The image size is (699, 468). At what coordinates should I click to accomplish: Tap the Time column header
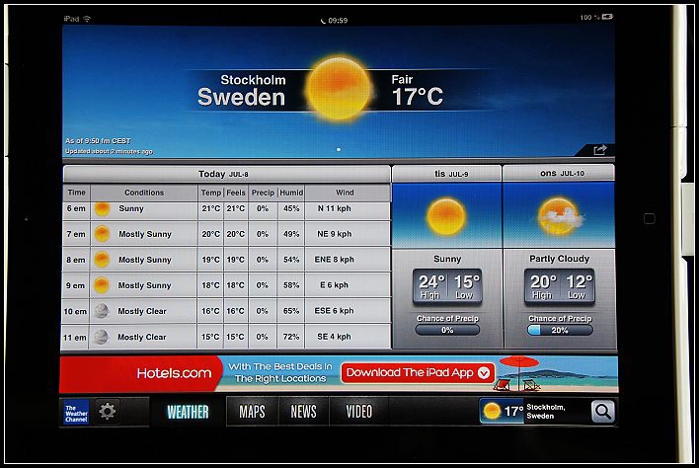[77, 193]
